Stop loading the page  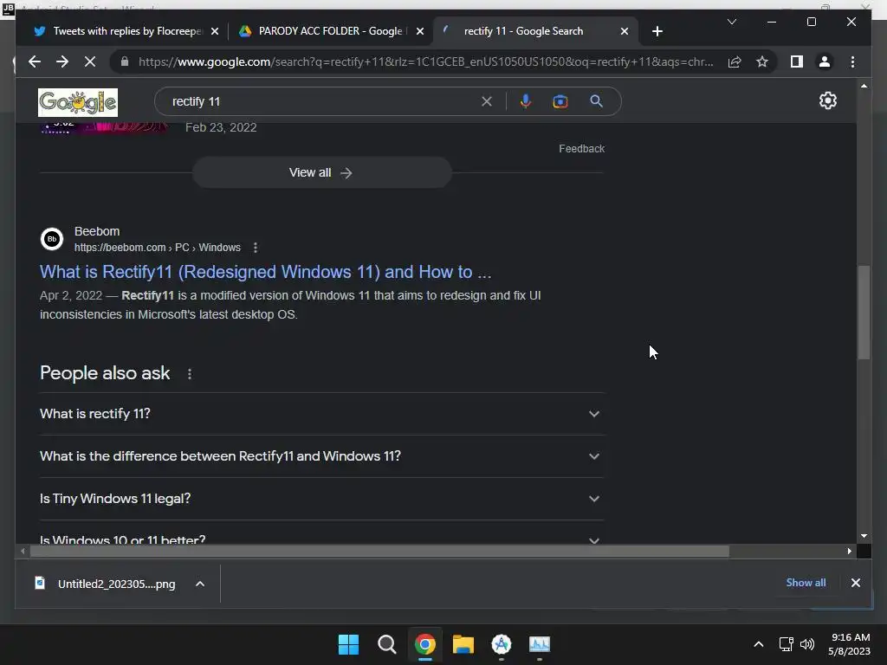tap(90, 61)
